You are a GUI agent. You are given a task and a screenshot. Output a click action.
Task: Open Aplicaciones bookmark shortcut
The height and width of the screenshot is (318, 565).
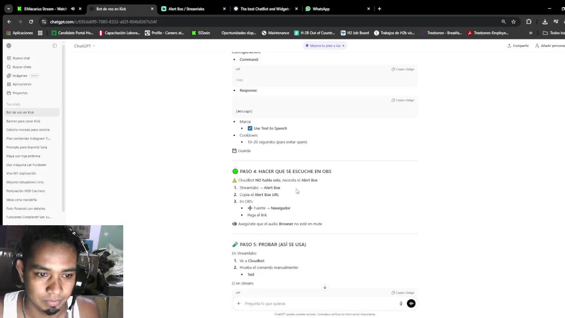point(19,33)
